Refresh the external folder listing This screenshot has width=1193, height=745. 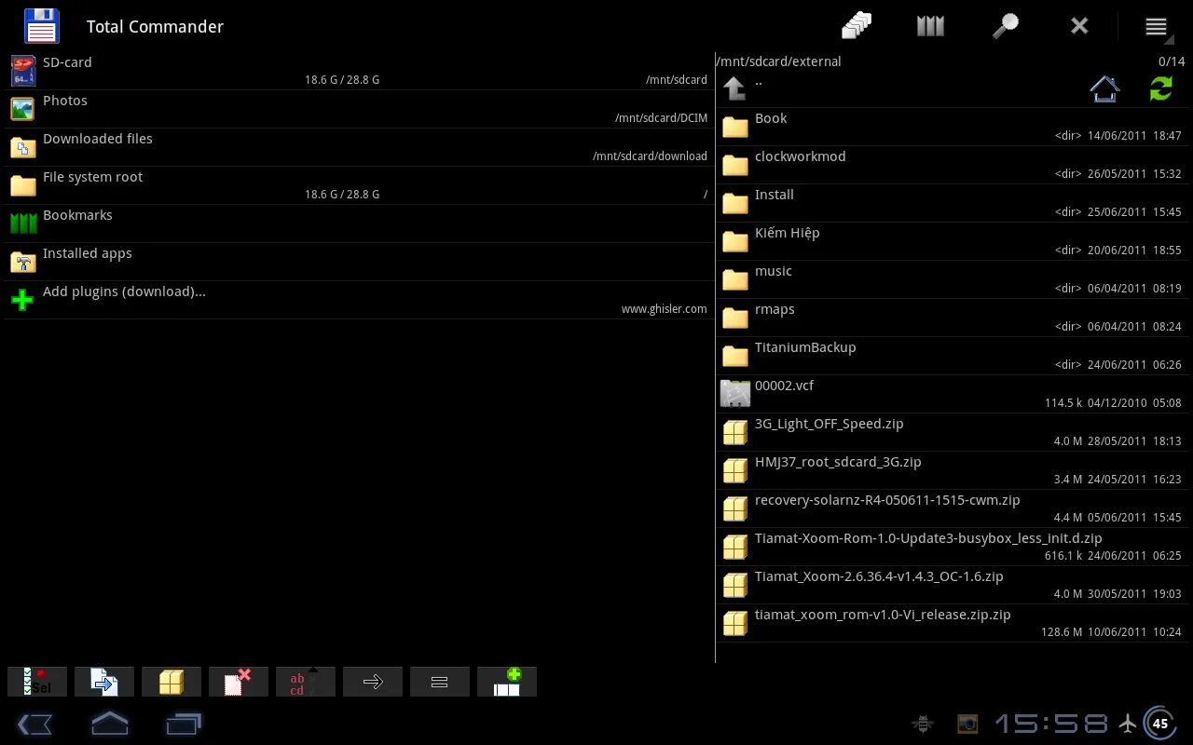pos(1161,88)
